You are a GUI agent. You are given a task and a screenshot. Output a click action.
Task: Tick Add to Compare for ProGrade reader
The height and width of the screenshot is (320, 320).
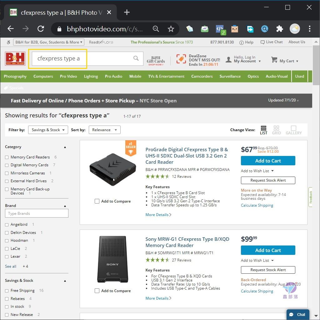97,201
